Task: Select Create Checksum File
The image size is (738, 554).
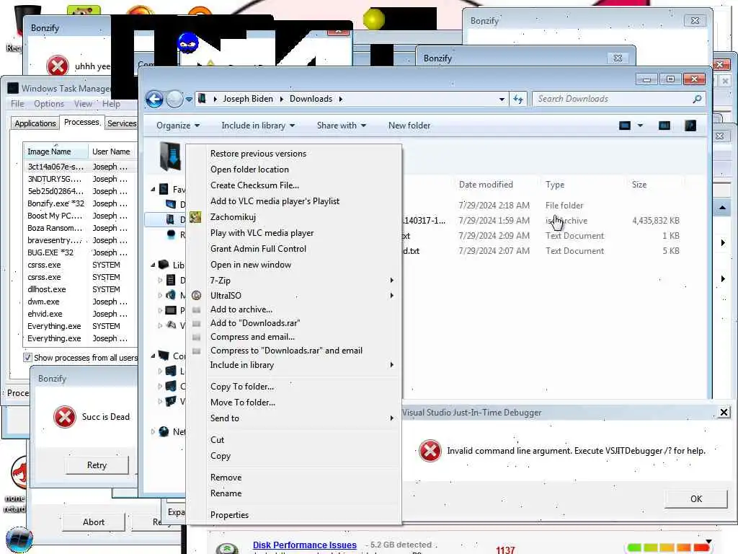Action: pos(254,185)
